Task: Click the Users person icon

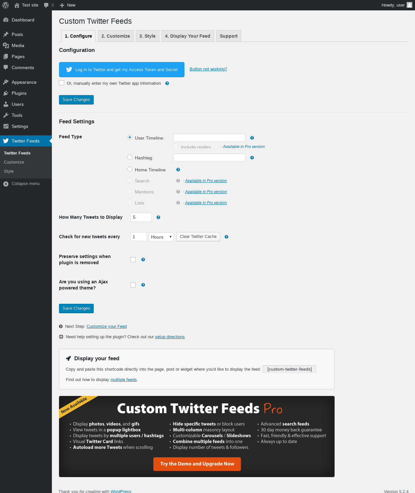Action: pos(6,104)
